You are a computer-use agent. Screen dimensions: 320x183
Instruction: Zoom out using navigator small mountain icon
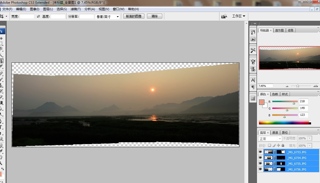coord(287,86)
